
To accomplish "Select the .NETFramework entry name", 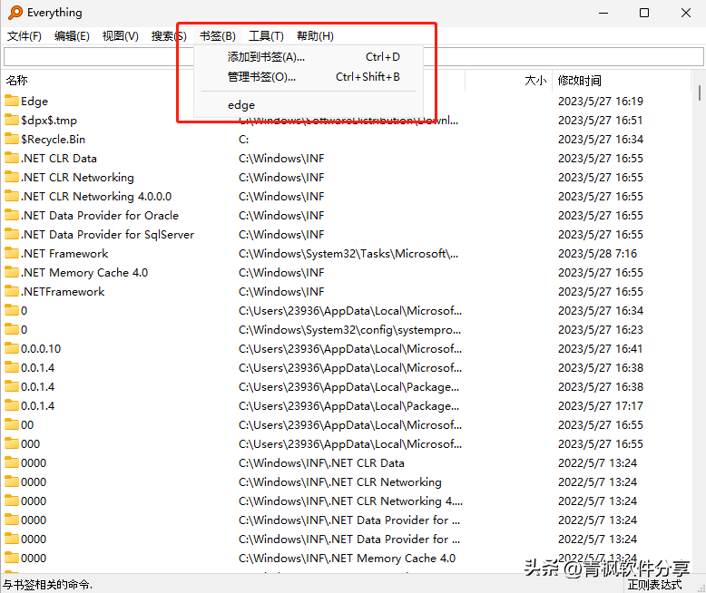I will 63,292.
